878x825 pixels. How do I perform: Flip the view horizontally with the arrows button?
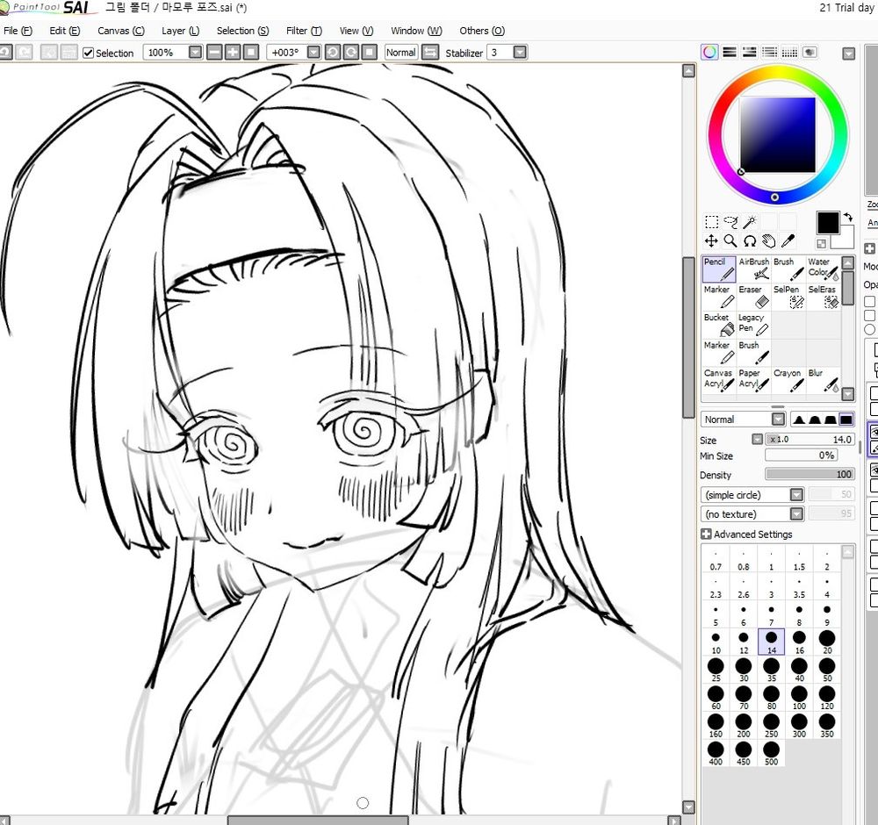click(430, 53)
